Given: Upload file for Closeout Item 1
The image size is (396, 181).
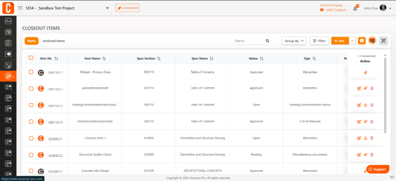Looking at the screenshot, I should click(x=365, y=138).
